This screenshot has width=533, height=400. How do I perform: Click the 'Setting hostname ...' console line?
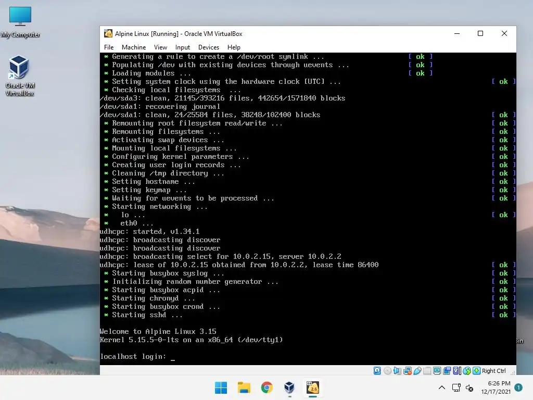point(154,181)
